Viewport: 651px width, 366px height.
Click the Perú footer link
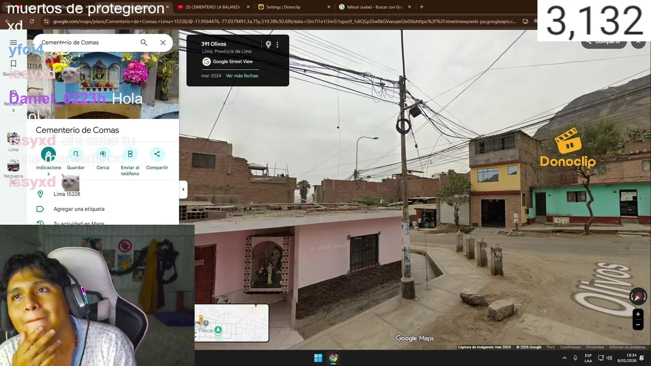coord(551,347)
